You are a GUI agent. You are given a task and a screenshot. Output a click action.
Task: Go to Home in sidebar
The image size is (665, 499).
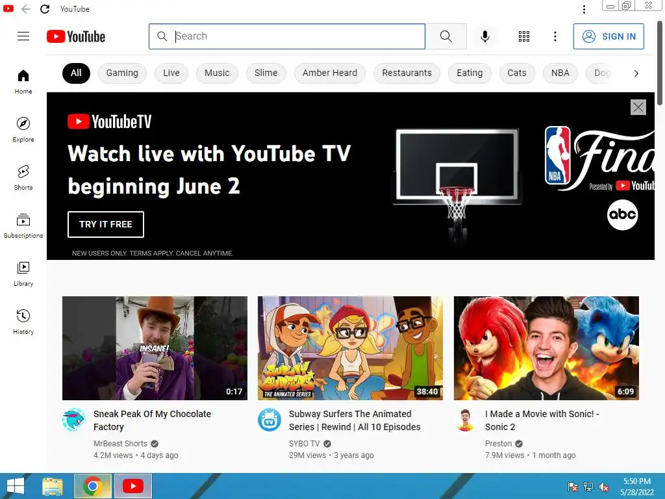(x=23, y=81)
